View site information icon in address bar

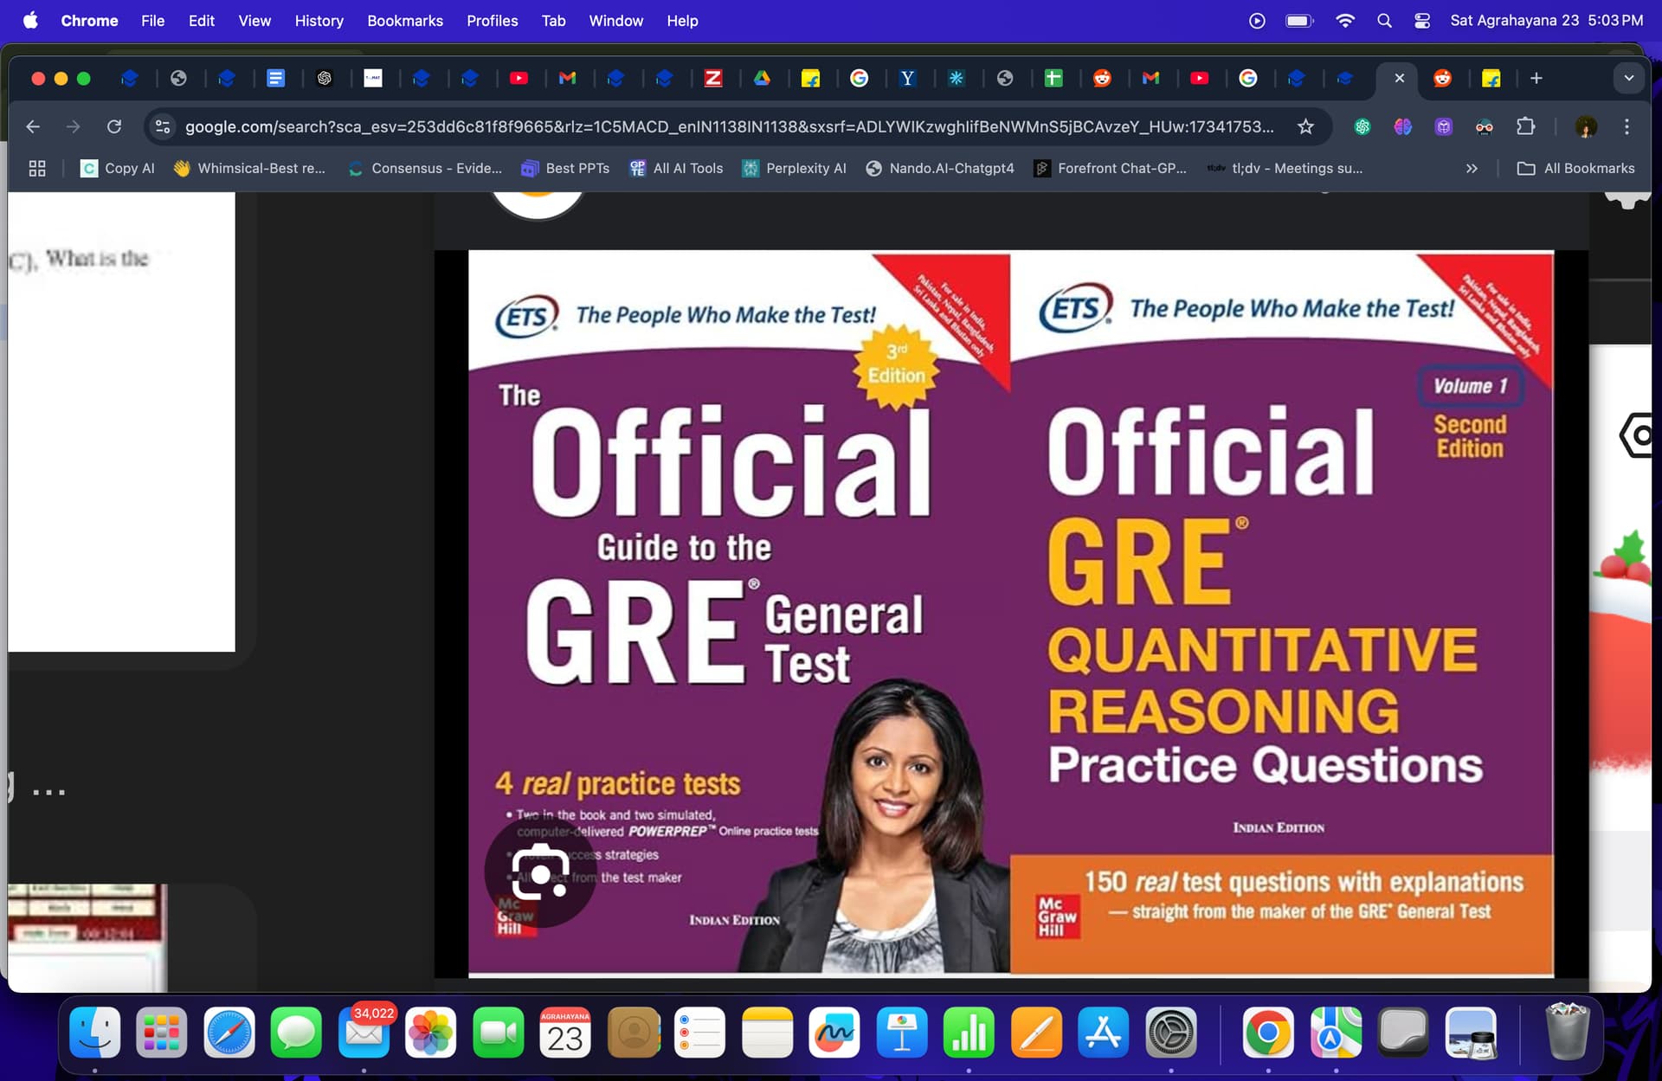click(163, 127)
